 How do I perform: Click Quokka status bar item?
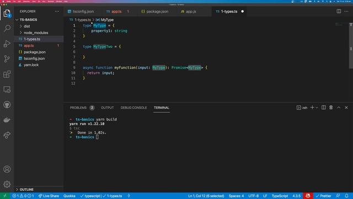point(69,196)
